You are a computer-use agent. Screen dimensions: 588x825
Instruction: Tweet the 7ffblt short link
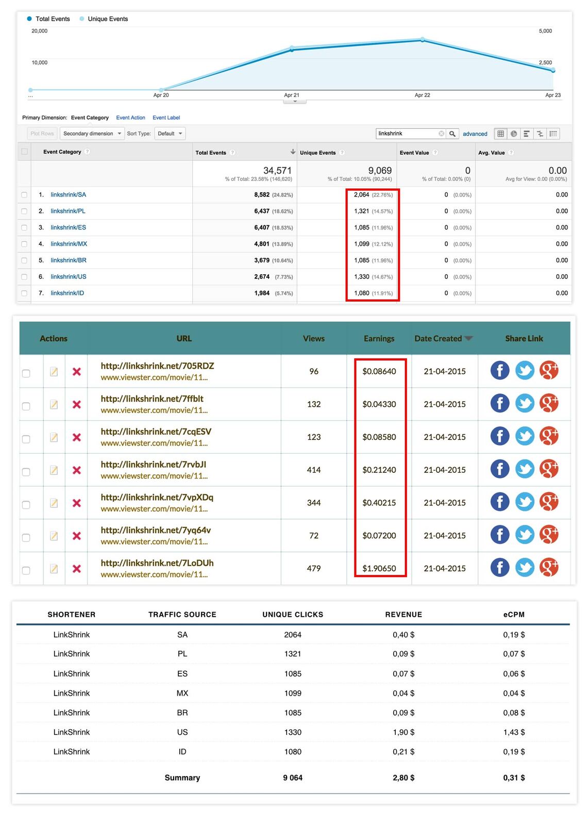click(x=525, y=403)
